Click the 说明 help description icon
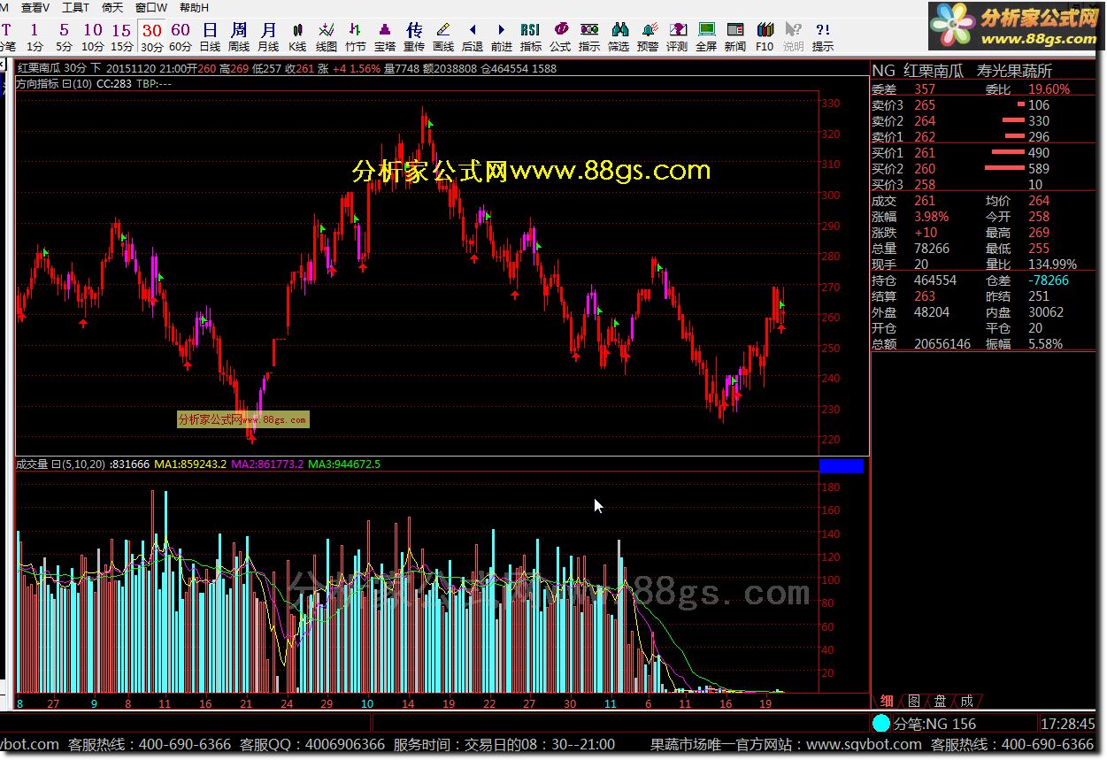Viewport: 1107px width, 760px height. coord(794,37)
